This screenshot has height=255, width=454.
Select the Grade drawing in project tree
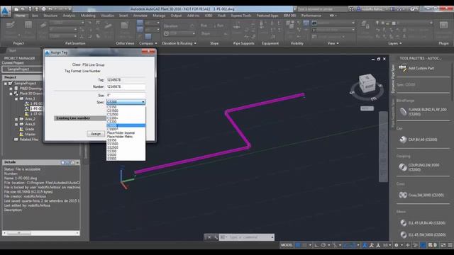click(29, 129)
